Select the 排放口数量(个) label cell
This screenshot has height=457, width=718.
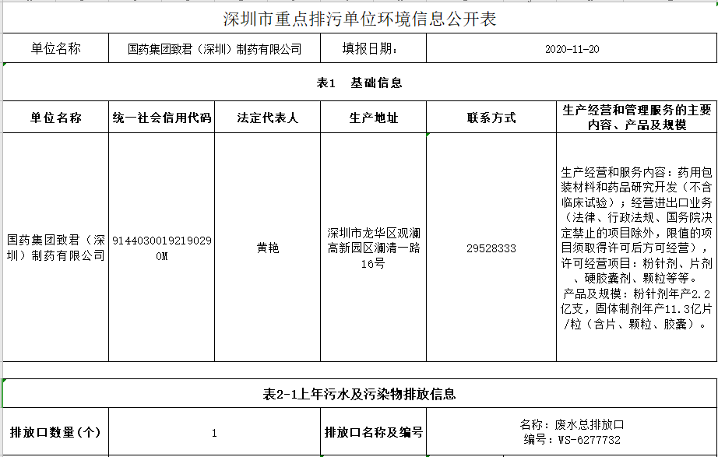pos(55,432)
